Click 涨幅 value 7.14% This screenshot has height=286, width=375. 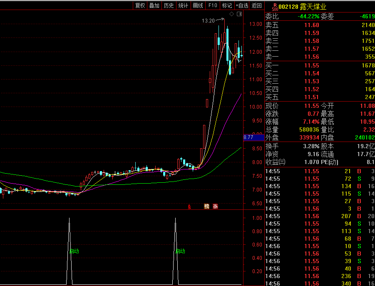click(311, 122)
